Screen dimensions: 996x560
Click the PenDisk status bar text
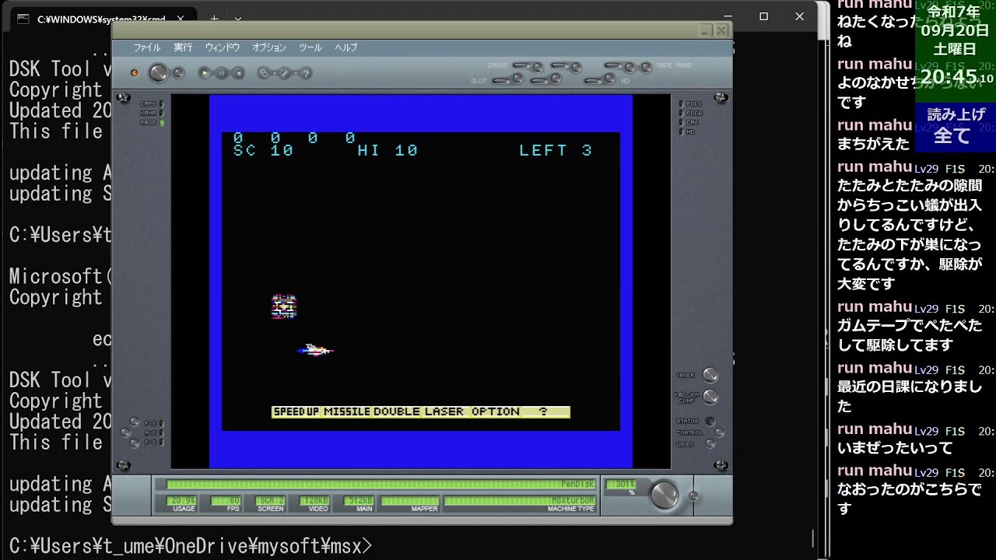click(x=577, y=485)
